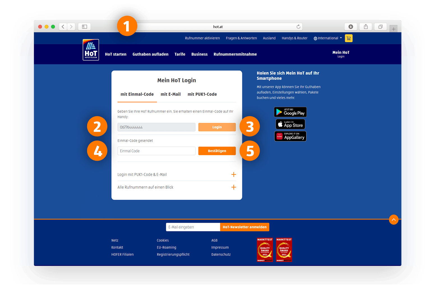Viewport: 437px width, 292px height.
Task: Open the yellow shopping cart icon
Action: tap(349, 38)
